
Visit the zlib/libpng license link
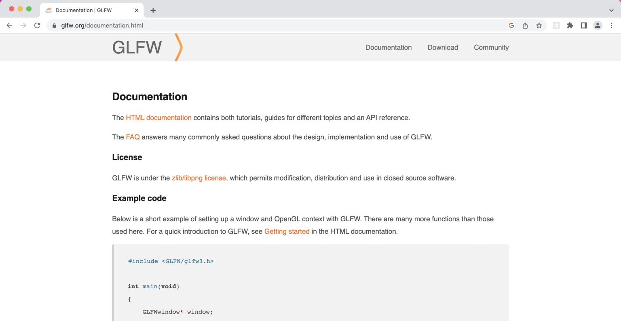[x=199, y=178]
